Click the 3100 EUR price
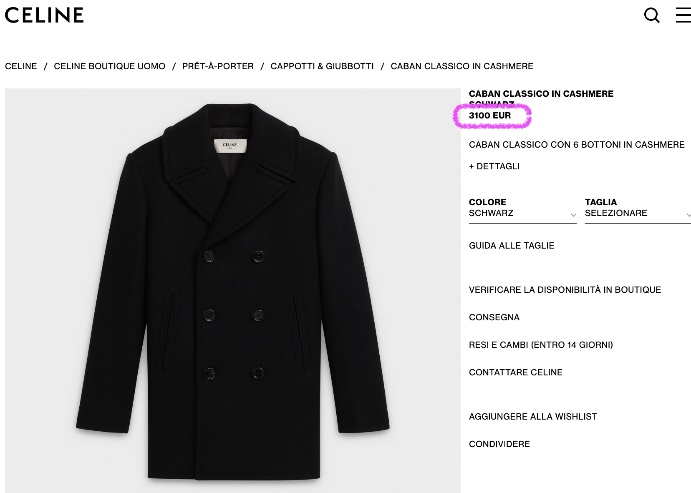Viewport: 691px width, 493px height. click(x=490, y=116)
